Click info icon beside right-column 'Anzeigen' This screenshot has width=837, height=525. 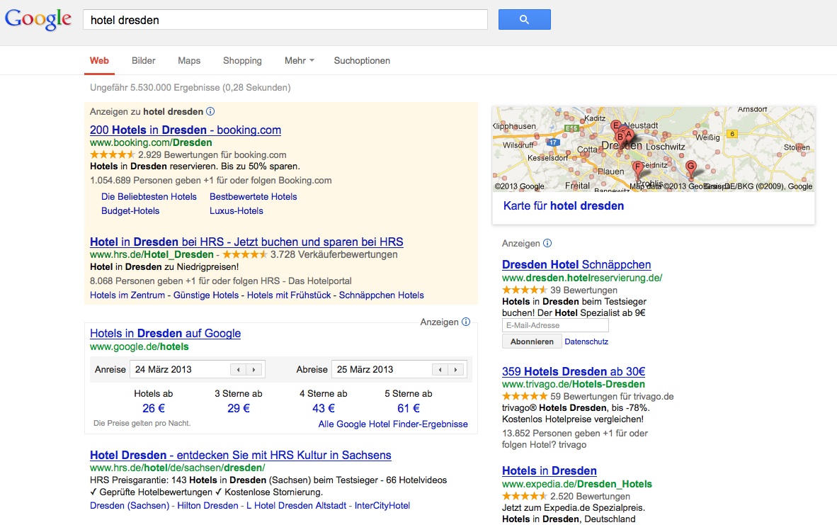click(547, 243)
